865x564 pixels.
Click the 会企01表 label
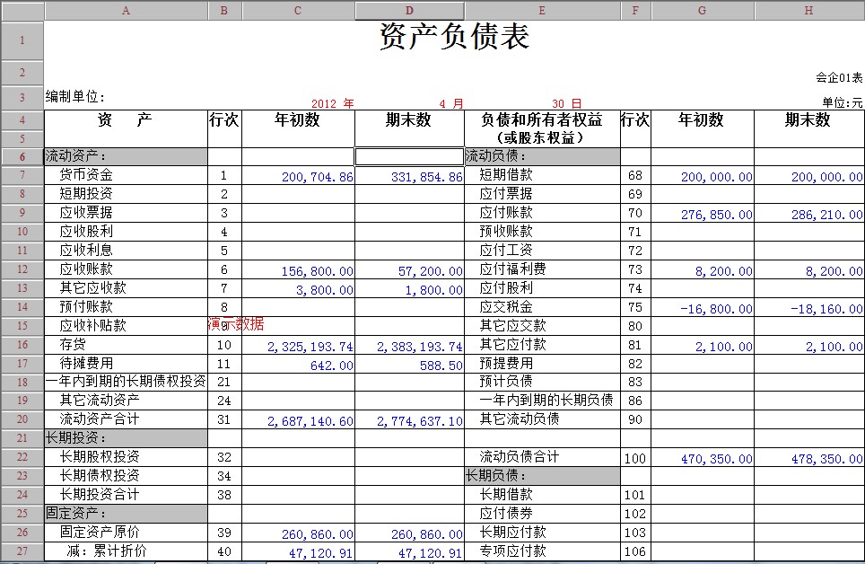click(839, 77)
